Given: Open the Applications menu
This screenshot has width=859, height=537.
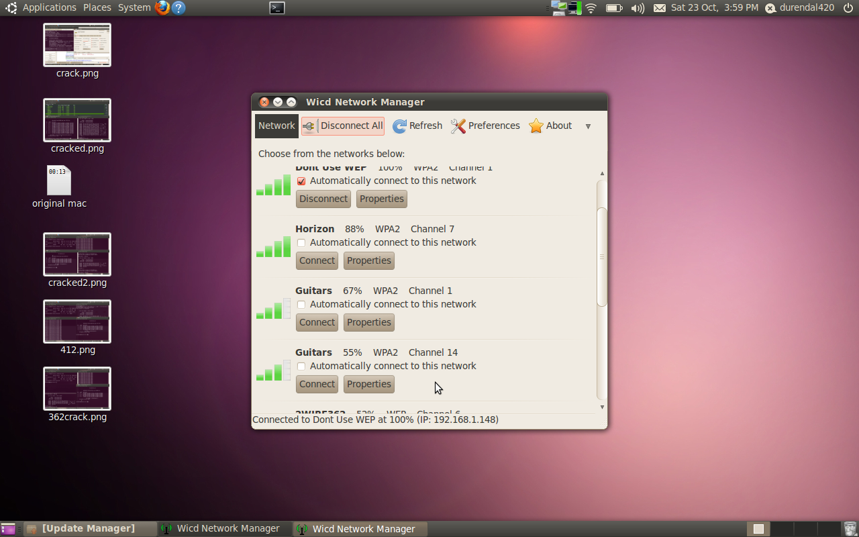Looking at the screenshot, I should [49, 8].
